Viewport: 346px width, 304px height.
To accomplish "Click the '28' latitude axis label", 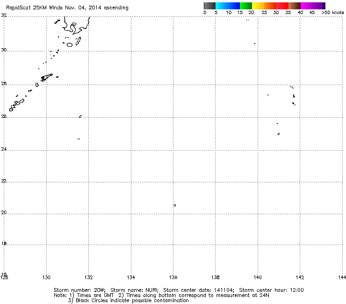I will tap(4, 84).
